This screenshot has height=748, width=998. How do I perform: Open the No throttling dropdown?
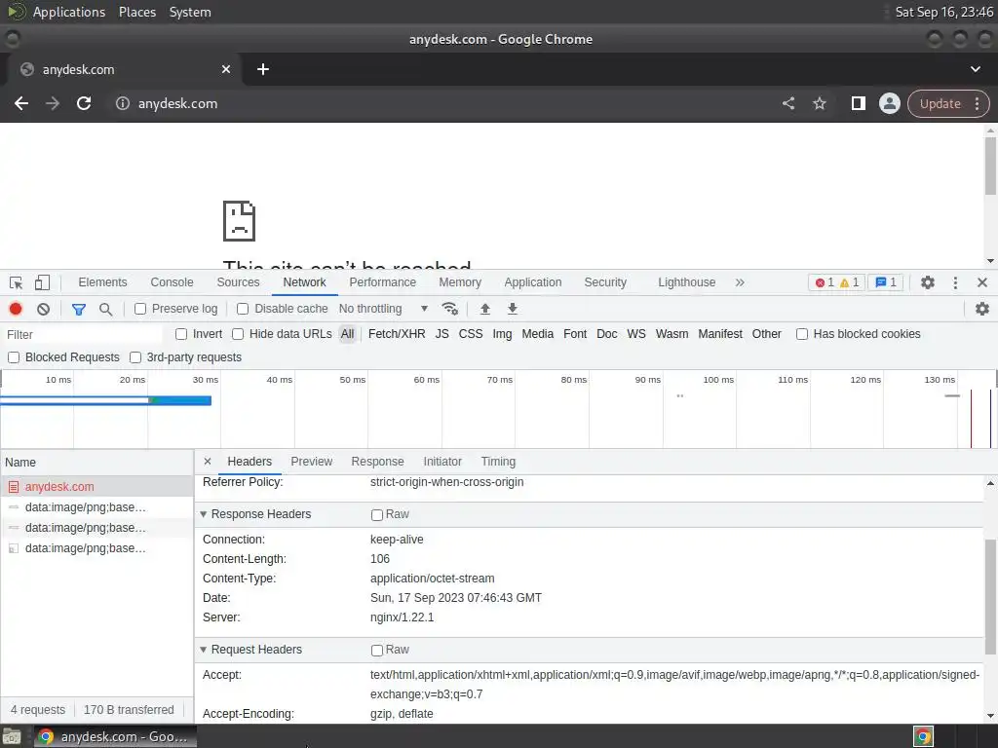tap(383, 309)
